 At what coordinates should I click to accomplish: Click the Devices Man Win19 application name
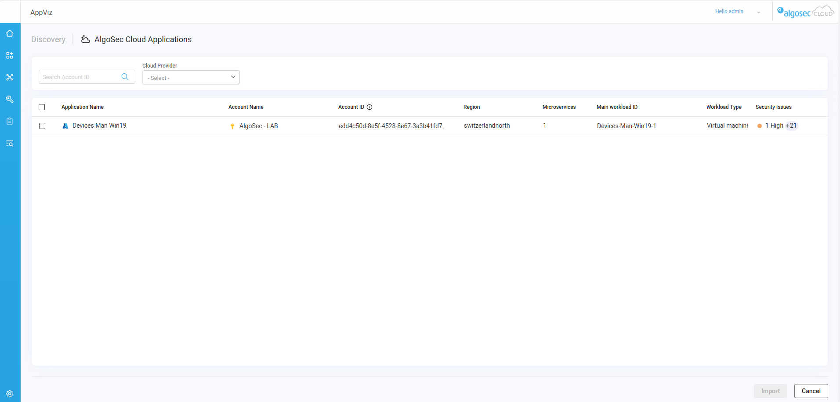(99, 126)
